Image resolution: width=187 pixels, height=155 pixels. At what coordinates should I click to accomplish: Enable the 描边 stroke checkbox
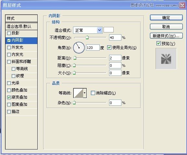(9, 112)
